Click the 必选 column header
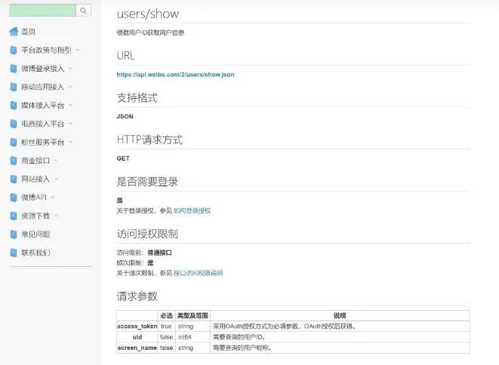The height and width of the screenshot is (365, 499). (x=166, y=315)
